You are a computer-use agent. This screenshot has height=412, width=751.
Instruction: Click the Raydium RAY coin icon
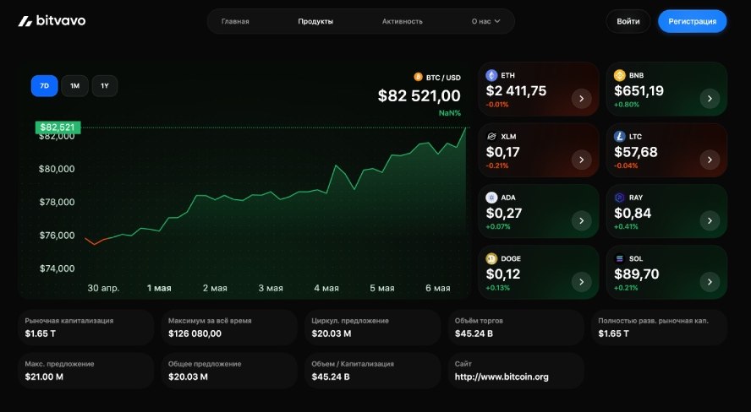click(x=620, y=198)
